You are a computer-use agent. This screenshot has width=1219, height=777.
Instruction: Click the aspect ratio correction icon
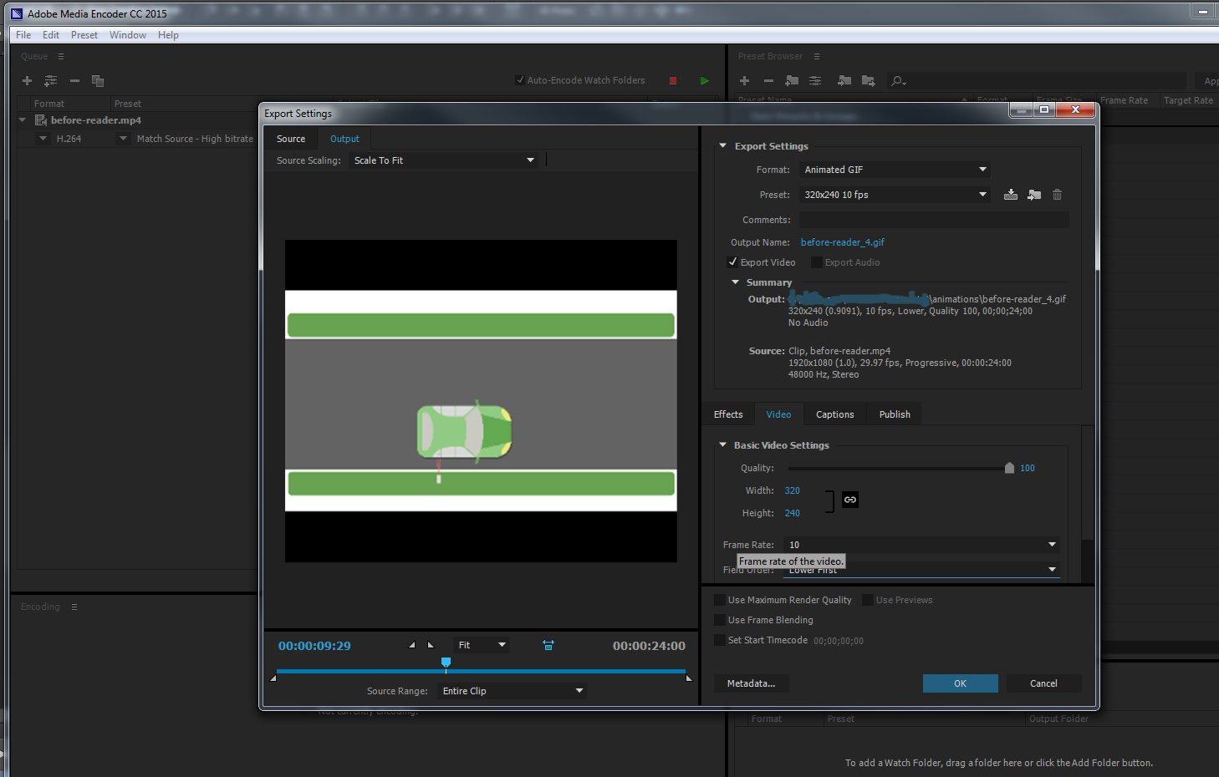548,645
